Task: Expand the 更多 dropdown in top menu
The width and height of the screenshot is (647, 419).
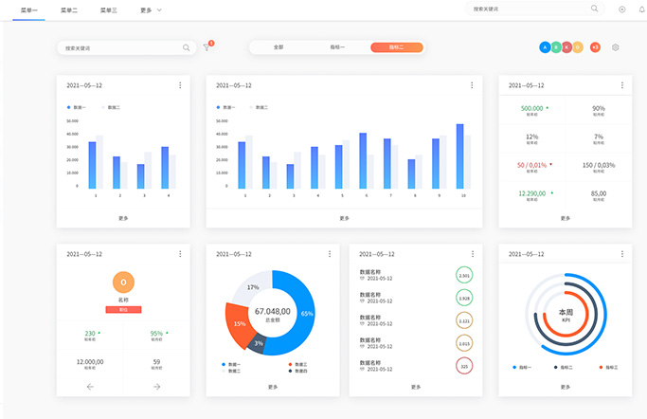Action: click(150, 9)
